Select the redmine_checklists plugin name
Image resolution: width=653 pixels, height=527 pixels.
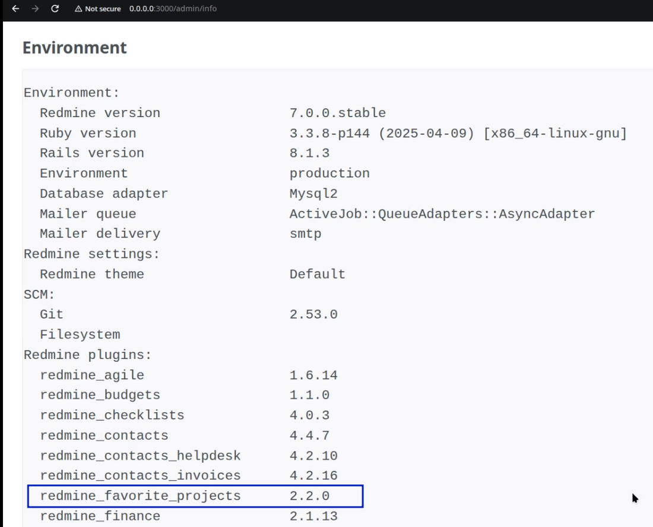click(x=112, y=415)
